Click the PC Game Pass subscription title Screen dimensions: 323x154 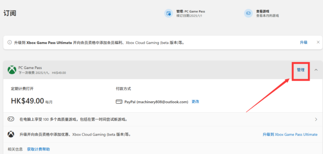pyautogui.click(x=30, y=68)
